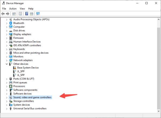
Task: Click the Device Manager title bar icon
Action: pyautogui.click(x=3, y=3)
